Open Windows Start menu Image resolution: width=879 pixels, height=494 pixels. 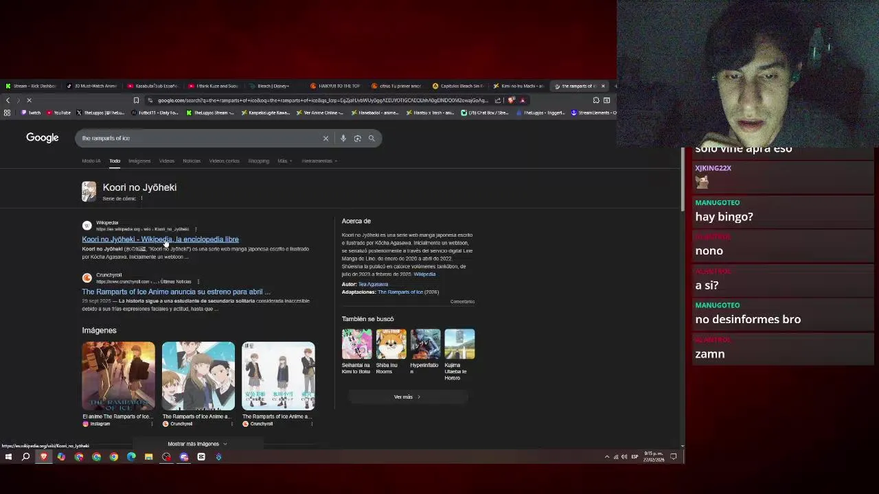(x=8, y=457)
